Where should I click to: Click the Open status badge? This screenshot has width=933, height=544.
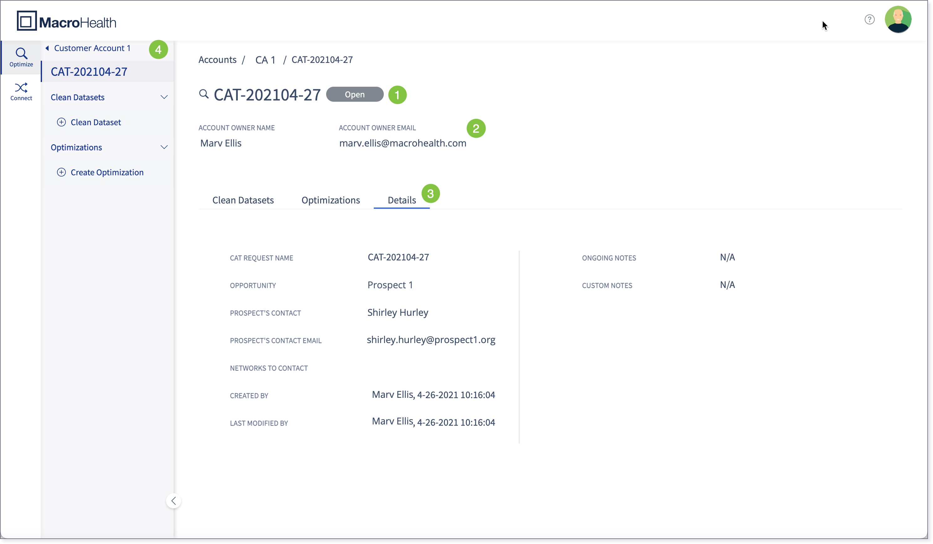pos(355,94)
